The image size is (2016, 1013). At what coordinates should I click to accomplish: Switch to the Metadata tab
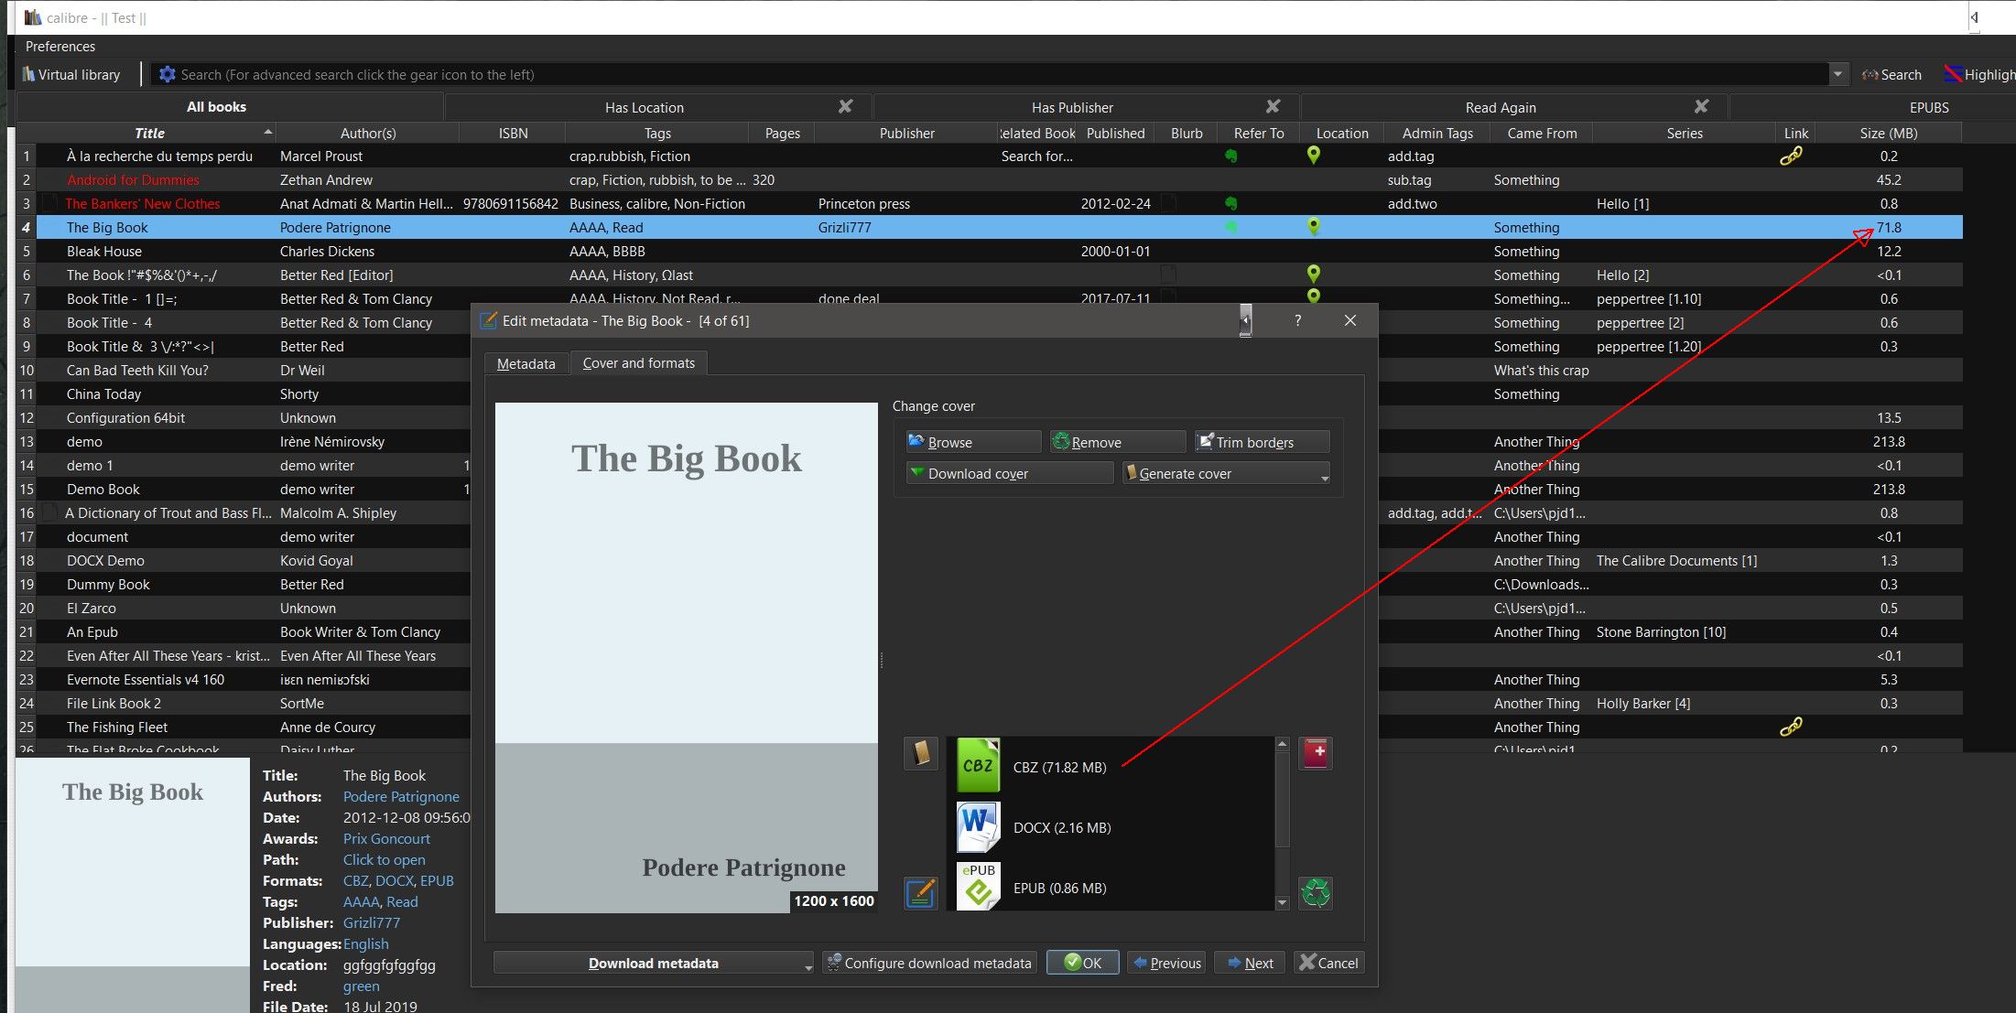tap(526, 363)
